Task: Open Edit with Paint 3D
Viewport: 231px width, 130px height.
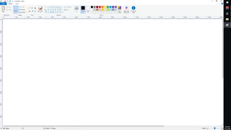Action: click(x=126, y=10)
